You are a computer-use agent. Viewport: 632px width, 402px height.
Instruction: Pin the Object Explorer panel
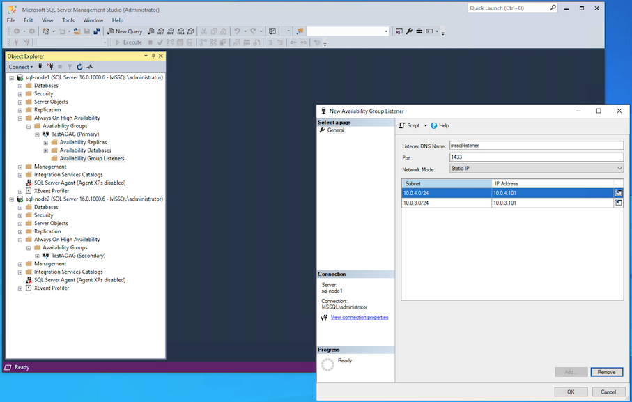153,56
